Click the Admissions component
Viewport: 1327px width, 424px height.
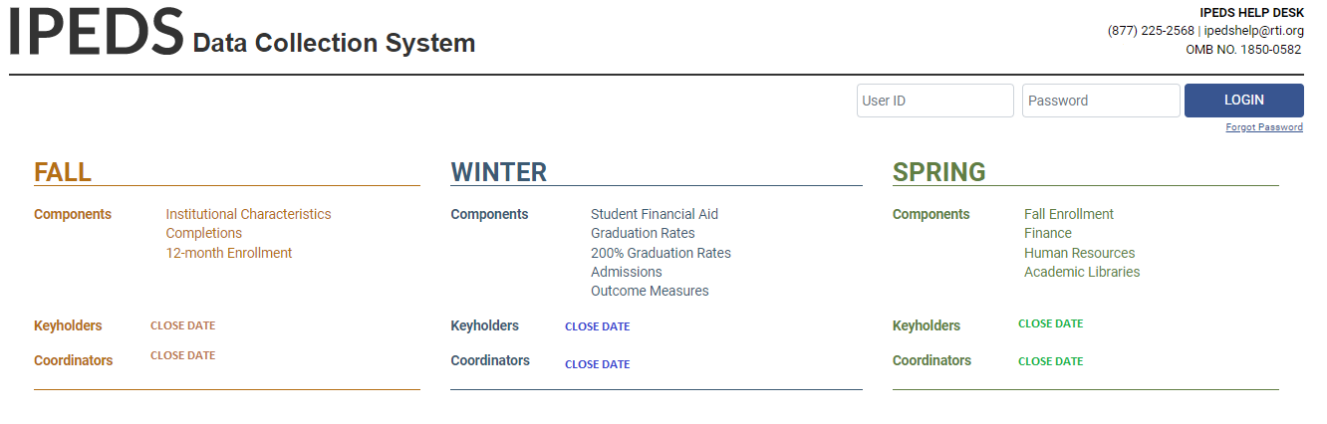(x=626, y=272)
